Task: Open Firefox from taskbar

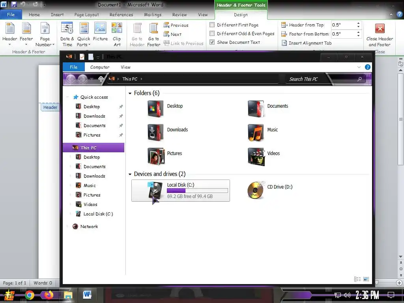Action: point(49,295)
